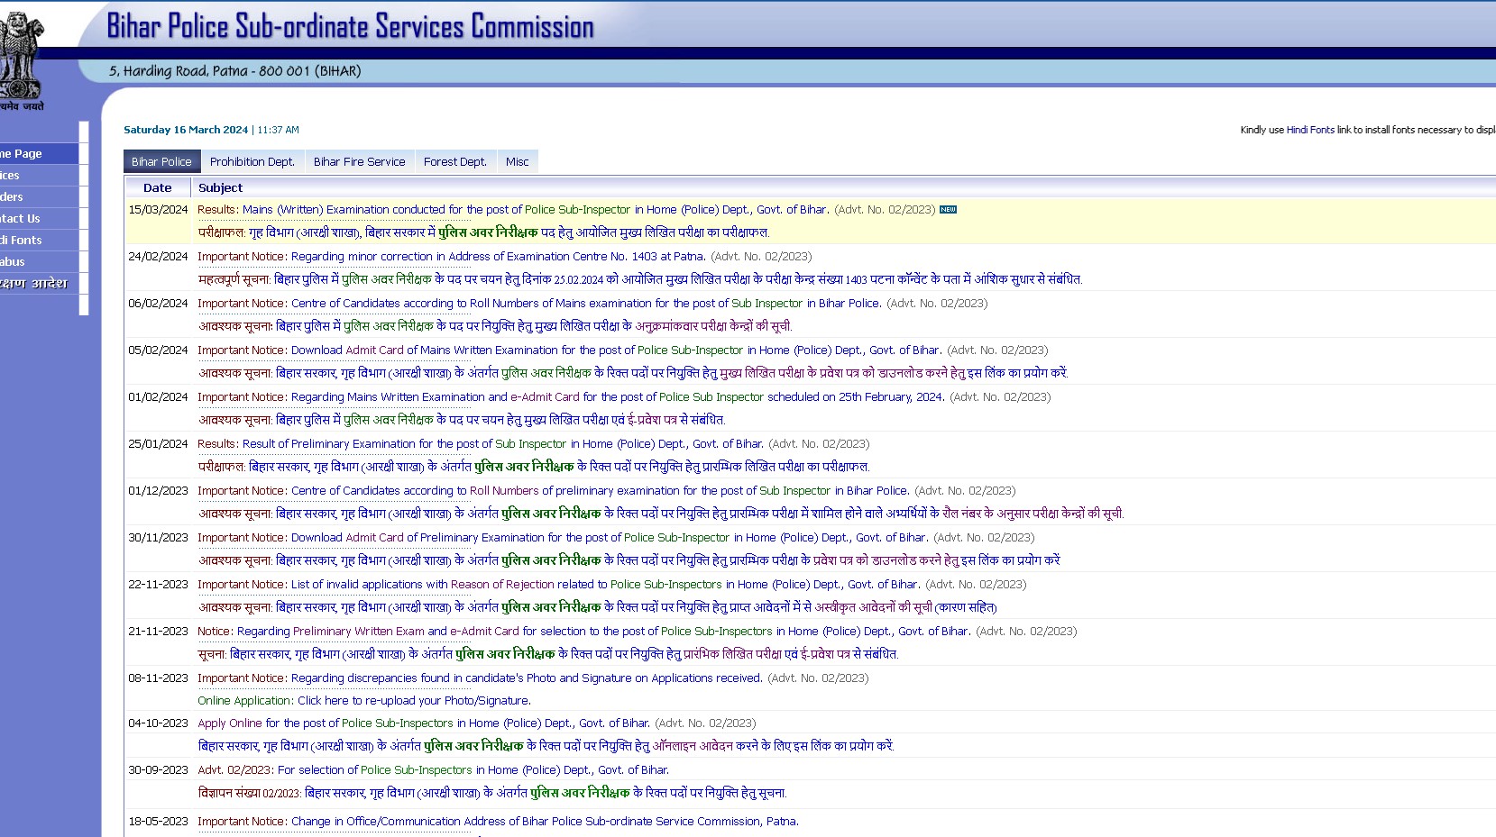Screen dimensions: 1496x837
Task: Open Hindi notice about centre 1403 address correction
Action: point(640,279)
